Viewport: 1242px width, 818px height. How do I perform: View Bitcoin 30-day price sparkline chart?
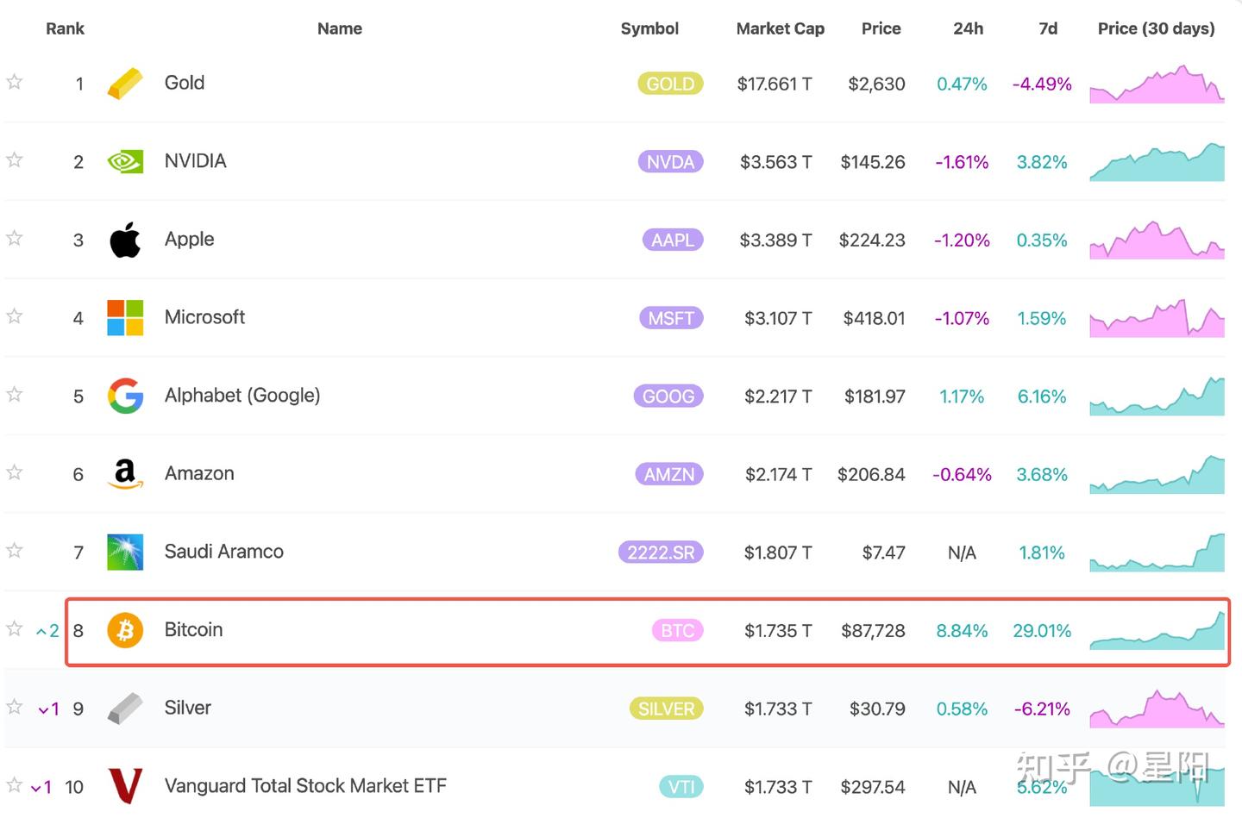tap(1157, 632)
